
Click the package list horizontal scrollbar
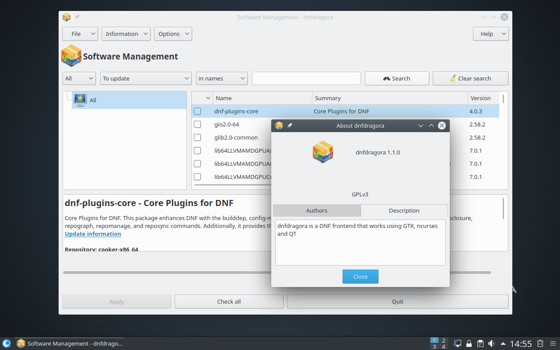click(232, 185)
